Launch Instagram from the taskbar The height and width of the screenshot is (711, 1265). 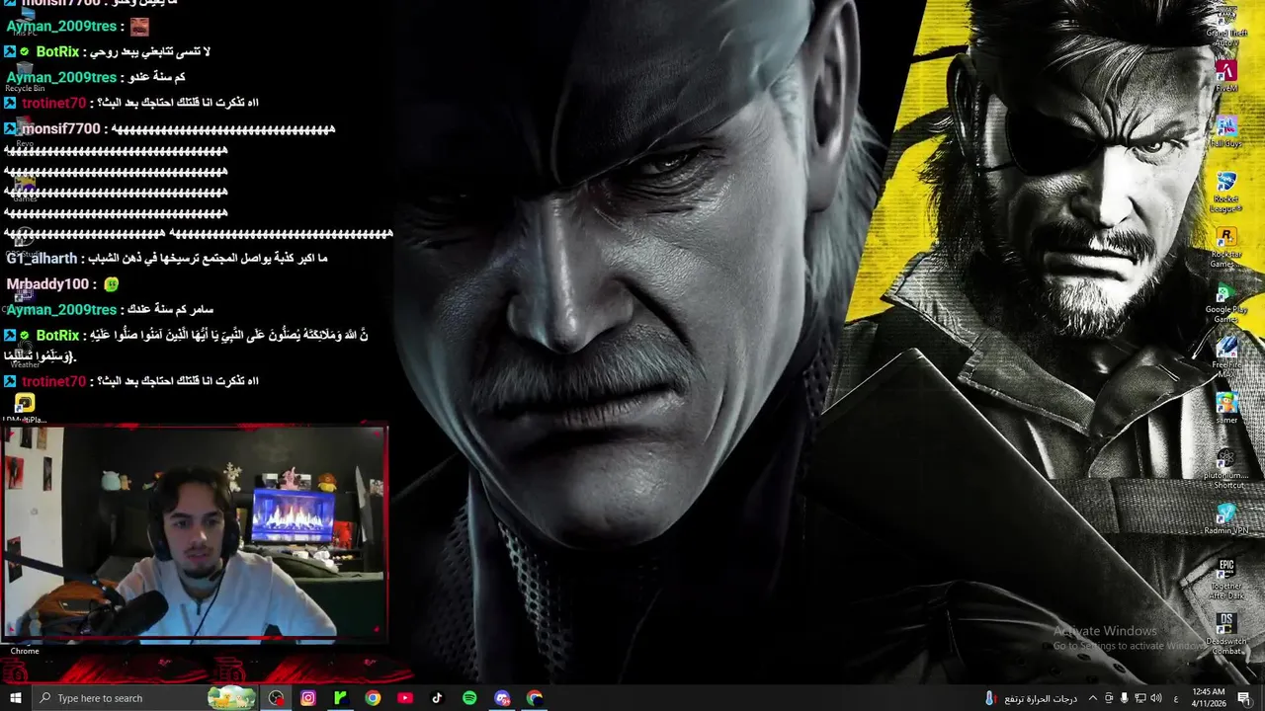pos(308,698)
